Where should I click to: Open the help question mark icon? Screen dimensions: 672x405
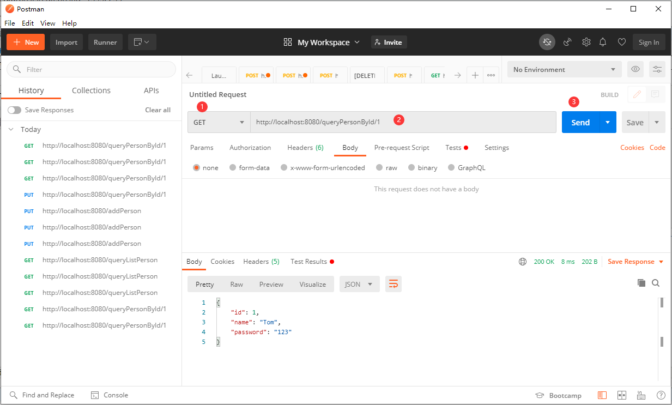coord(661,395)
